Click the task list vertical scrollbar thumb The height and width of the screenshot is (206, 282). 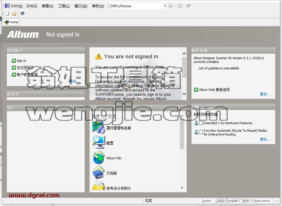[182, 134]
